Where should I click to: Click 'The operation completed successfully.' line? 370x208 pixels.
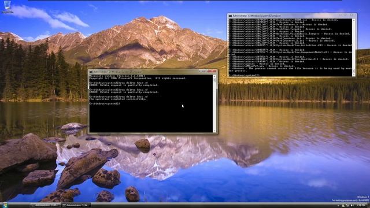[118, 99]
